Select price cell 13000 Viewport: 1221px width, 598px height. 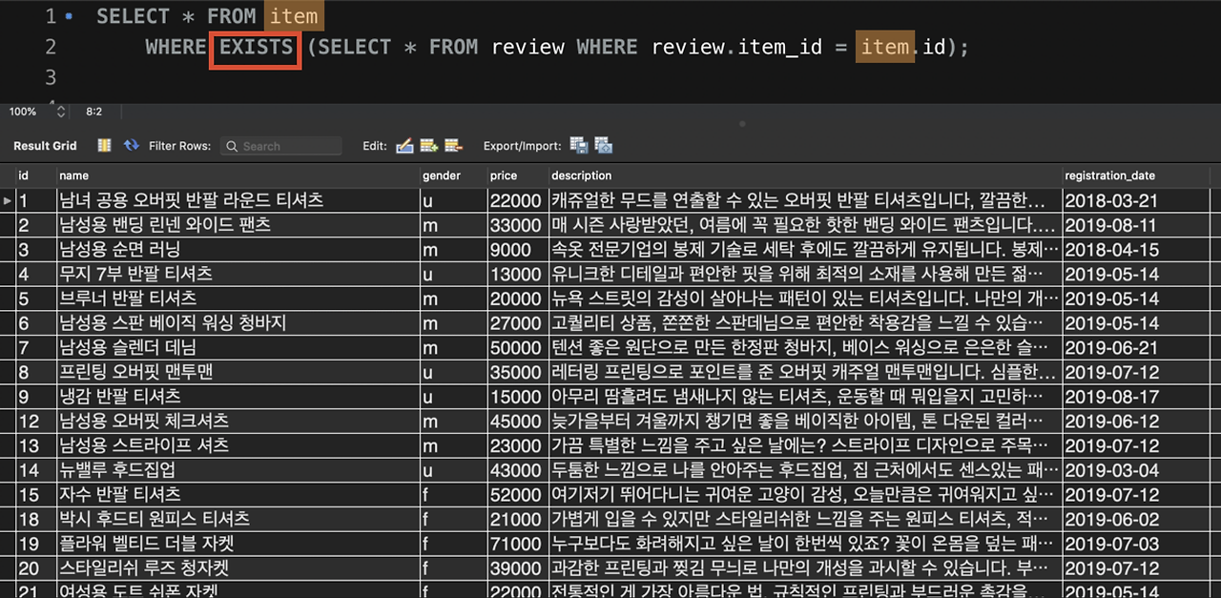pos(518,274)
